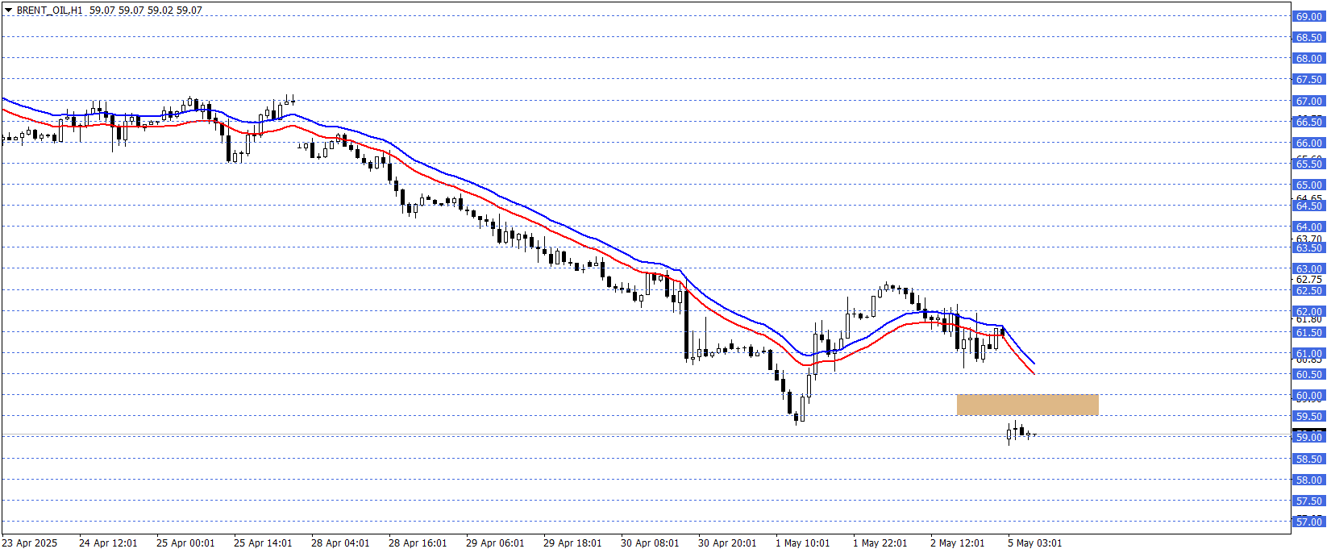This screenshot has width=1331, height=553.
Task: Click the 61.00 price level label
Action: (x=1308, y=353)
